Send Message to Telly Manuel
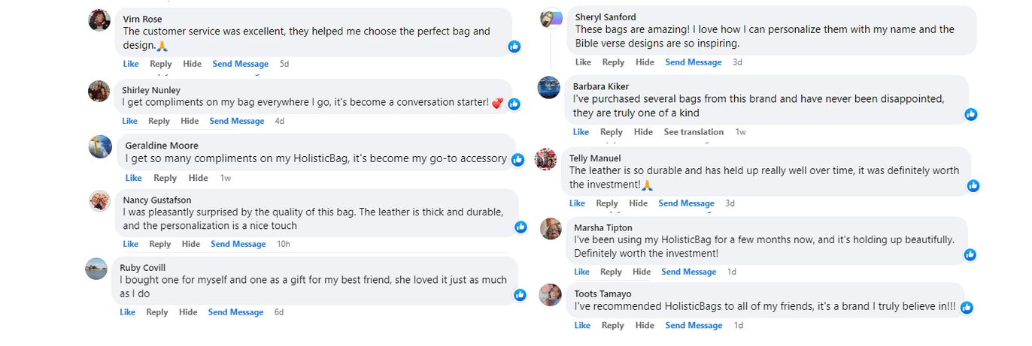This screenshot has height=346, width=1032. [x=686, y=203]
